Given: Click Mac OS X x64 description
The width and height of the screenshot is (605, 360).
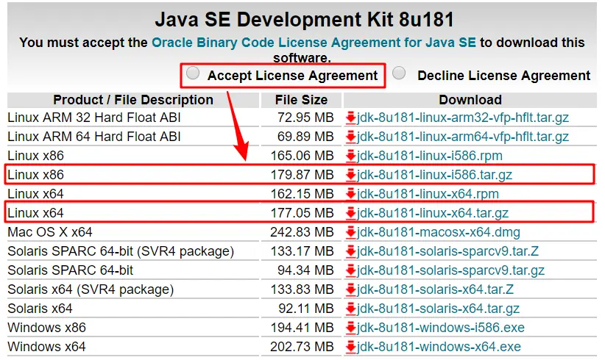Looking at the screenshot, I should pyautogui.click(x=50, y=232).
